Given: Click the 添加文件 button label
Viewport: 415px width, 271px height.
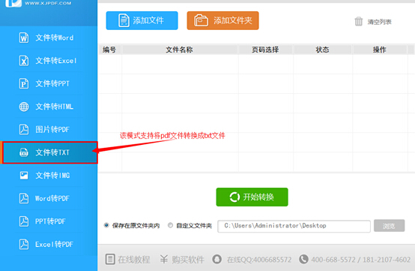Looking at the screenshot, I should pyautogui.click(x=148, y=20).
